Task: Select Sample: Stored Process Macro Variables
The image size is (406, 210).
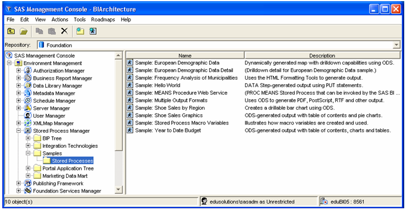Action: click(182, 122)
